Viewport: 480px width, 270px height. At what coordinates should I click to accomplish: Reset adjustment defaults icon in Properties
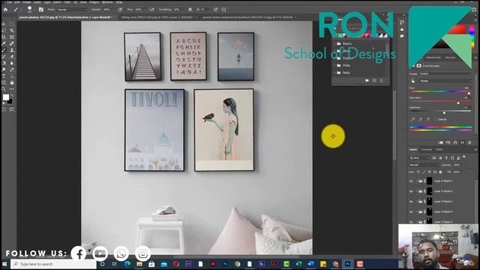pyautogui.click(x=455, y=142)
